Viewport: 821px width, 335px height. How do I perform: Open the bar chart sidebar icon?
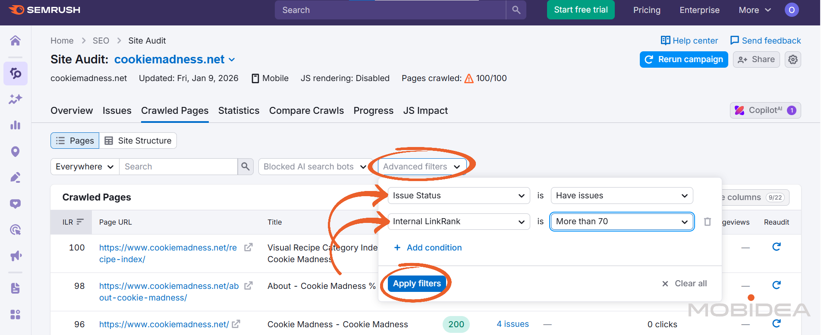16,125
